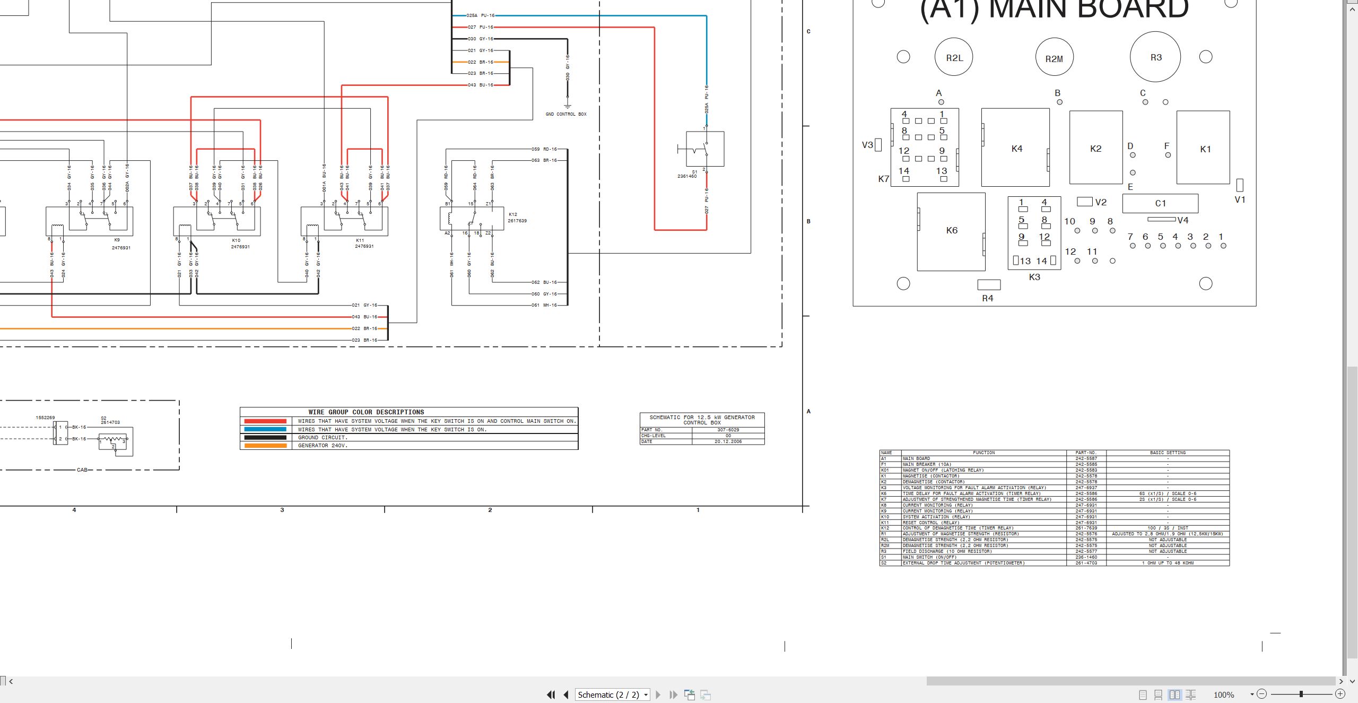Click the K4 relay on main board

coord(1015,147)
